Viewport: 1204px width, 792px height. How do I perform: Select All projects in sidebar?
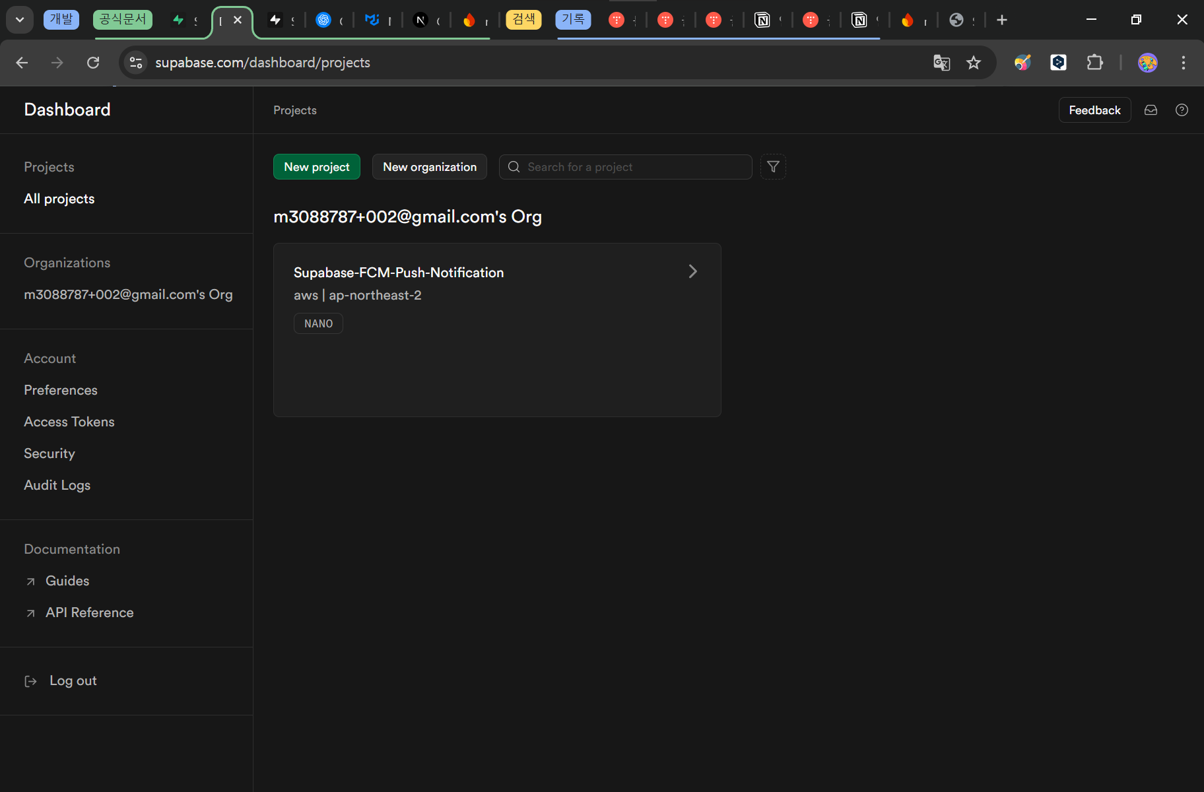click(x=59, y=199)
